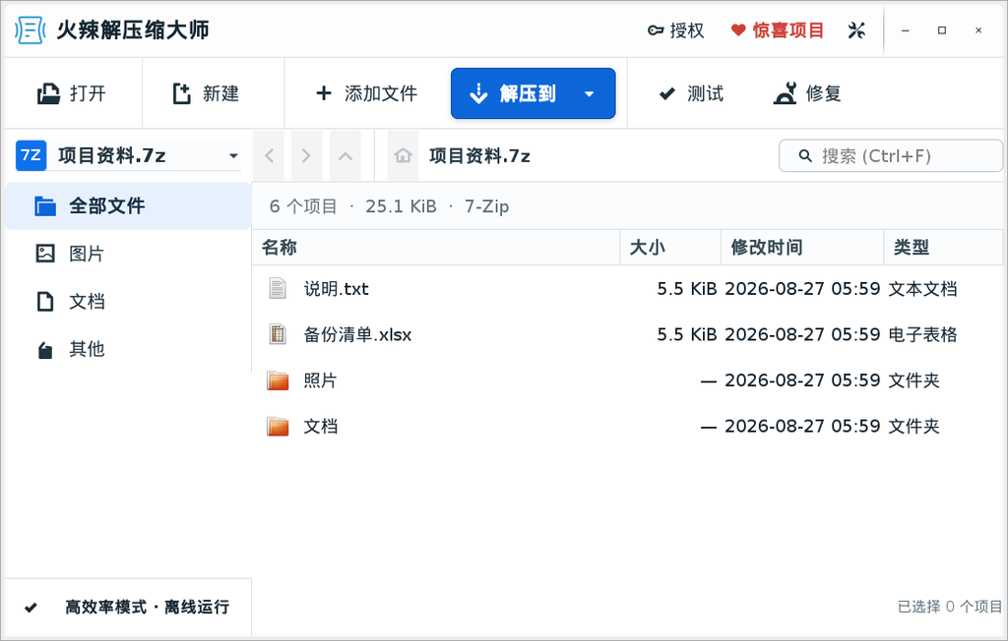Focus the 搜索 (Ctrl+F) search field

click(x=890, y=155)
